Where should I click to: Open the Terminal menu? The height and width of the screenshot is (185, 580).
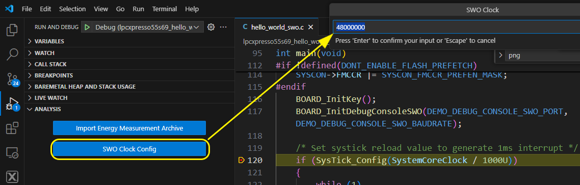(164, 9)
